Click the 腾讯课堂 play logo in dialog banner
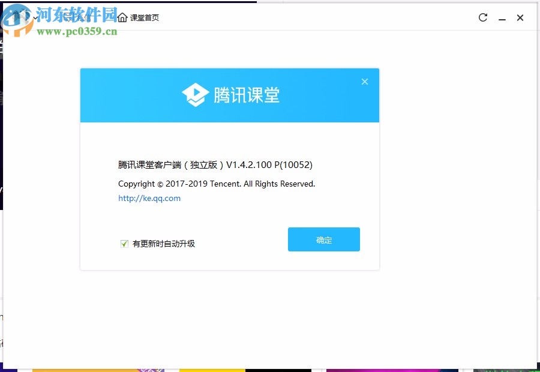 point(195,95)
